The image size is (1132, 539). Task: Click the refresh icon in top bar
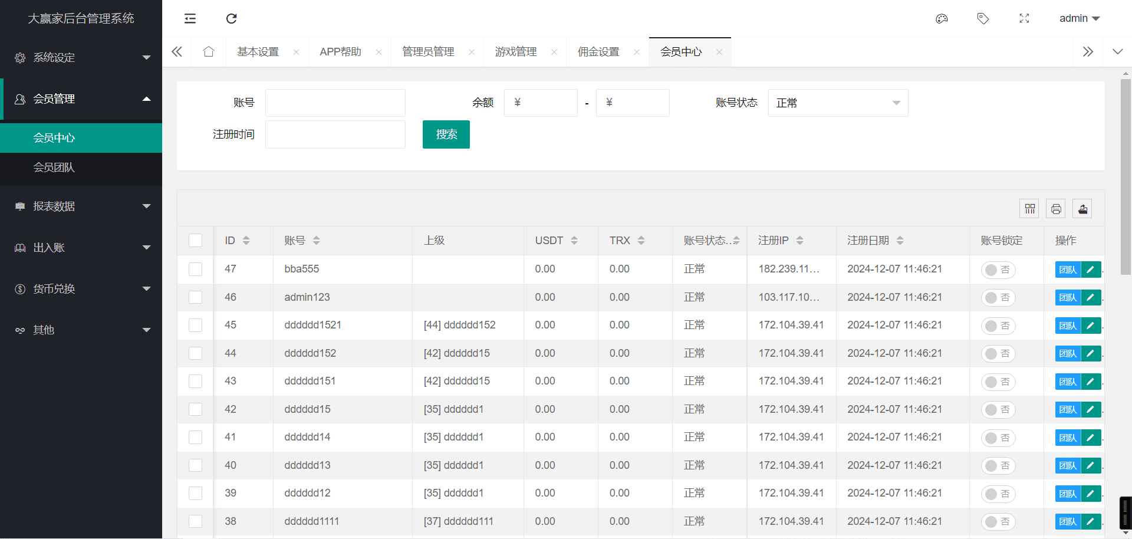coord(231,19)
